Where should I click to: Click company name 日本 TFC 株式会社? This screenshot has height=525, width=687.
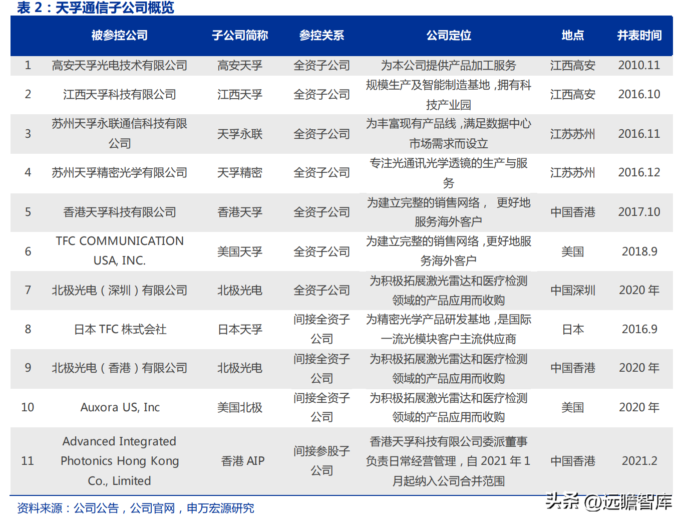120,330
